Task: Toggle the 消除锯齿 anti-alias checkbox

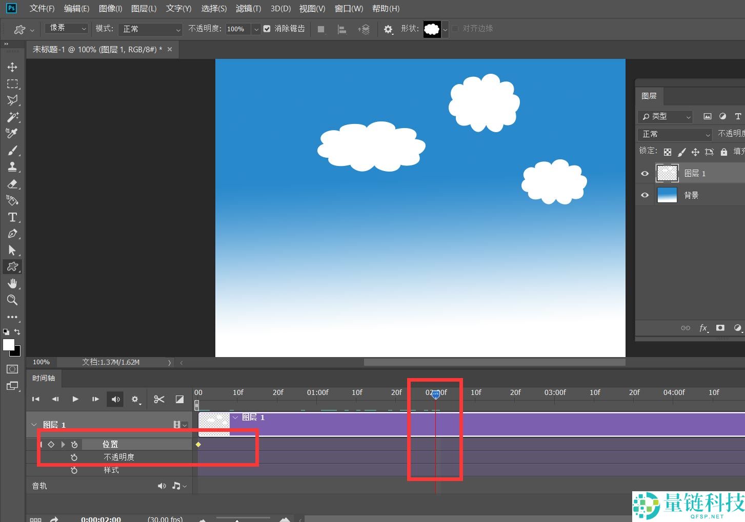Action: (267, 29)
